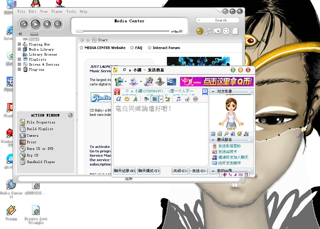The height and width of the screenshot is (229, 320).
Task: Open the Tools menu
Action: (x=71, y=11)
